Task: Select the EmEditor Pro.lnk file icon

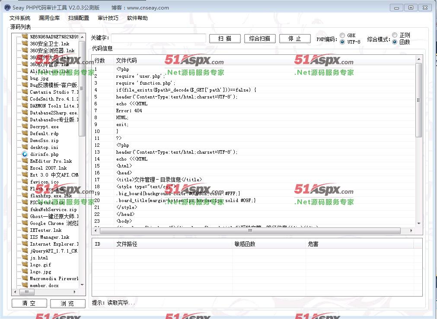Action: tap(25, 161)
